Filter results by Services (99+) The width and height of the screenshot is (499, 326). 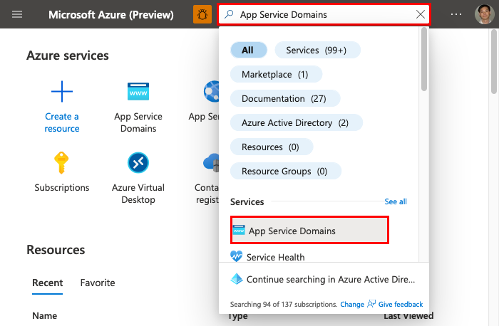click(x=317, y=50)
